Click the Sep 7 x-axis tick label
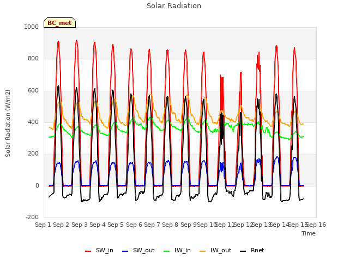Viewport: 349px width, 261px height. 152,225
